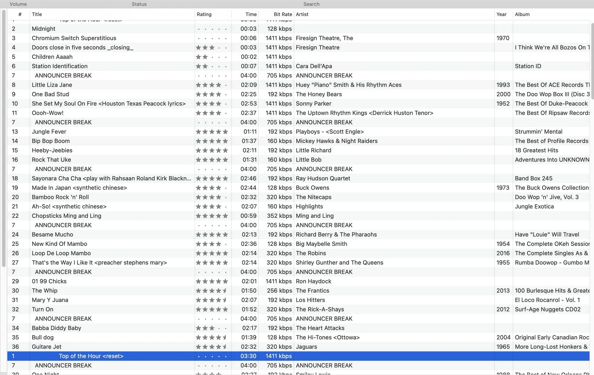Click Jungle Exotica album cell
Viewport: 594px width, 375px height.
click(x=534, y=206)
